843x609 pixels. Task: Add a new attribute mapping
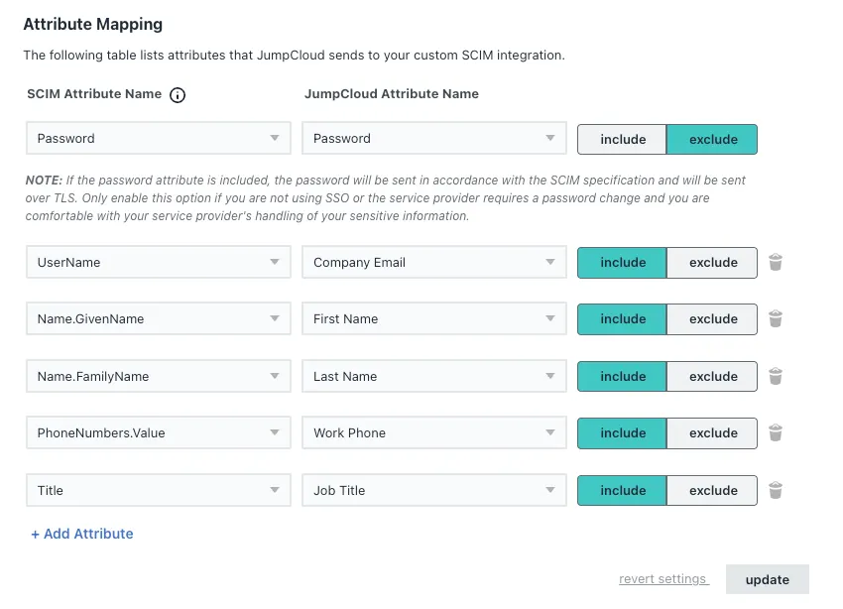pos(81,534)
